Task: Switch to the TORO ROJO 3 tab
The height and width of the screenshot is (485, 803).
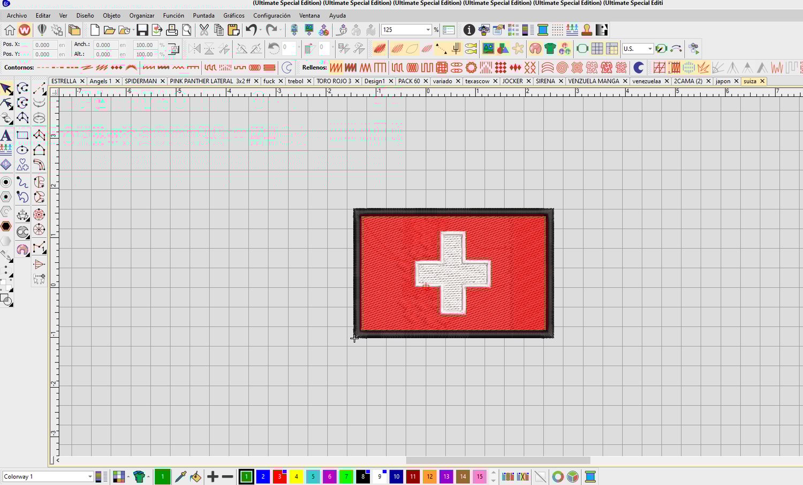Action: point(334,81)
